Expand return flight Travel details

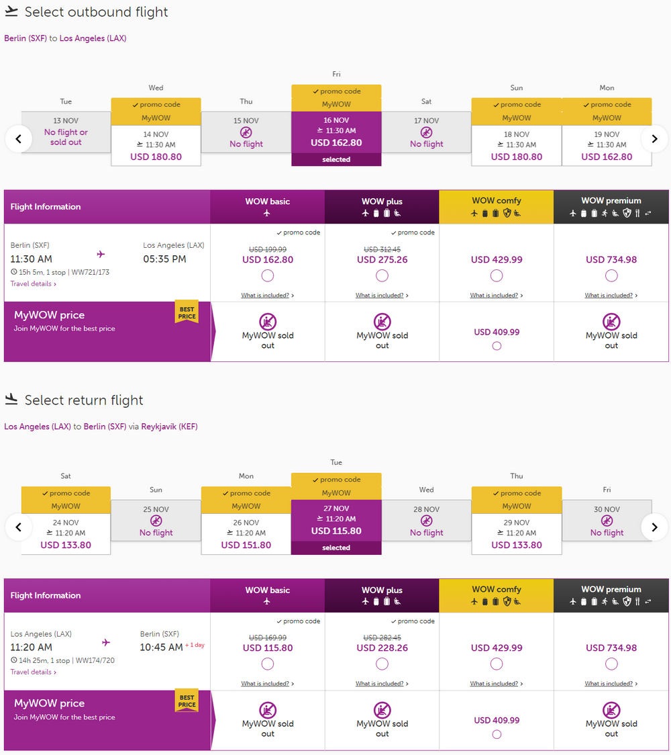[x=33, y=672]
